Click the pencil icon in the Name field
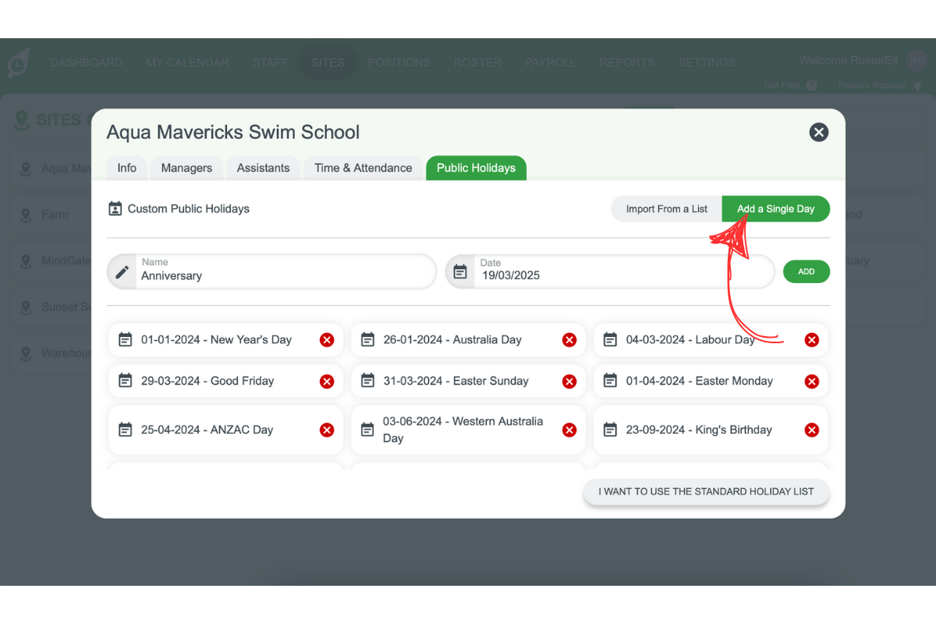Image resolution: width=936 pixels, height=624 pixels. point(122,271)
